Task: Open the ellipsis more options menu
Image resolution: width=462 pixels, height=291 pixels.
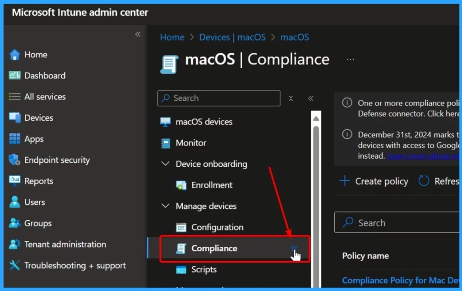Action: click(x=350, y=59)
